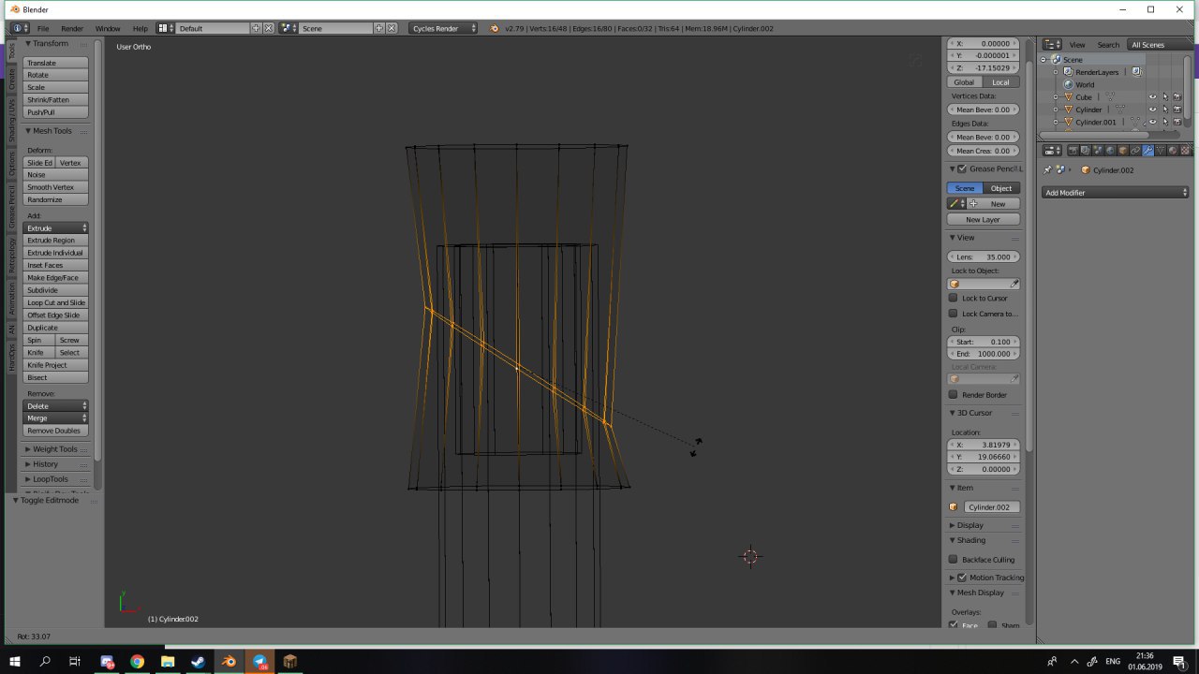Expand the History panel
The width and height of the screenshot is (1199, 674).
point(46,463)
